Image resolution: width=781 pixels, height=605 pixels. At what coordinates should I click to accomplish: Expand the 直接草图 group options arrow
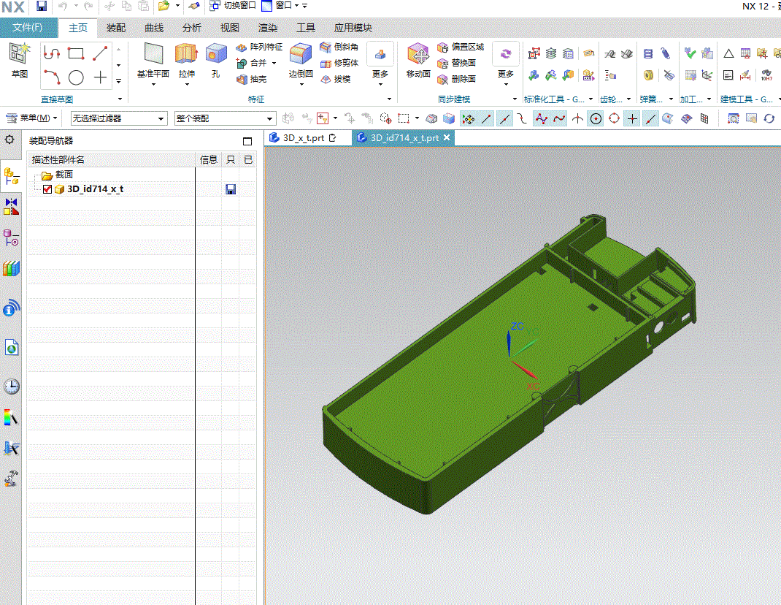pyautogui.click(x=120, y=99)
